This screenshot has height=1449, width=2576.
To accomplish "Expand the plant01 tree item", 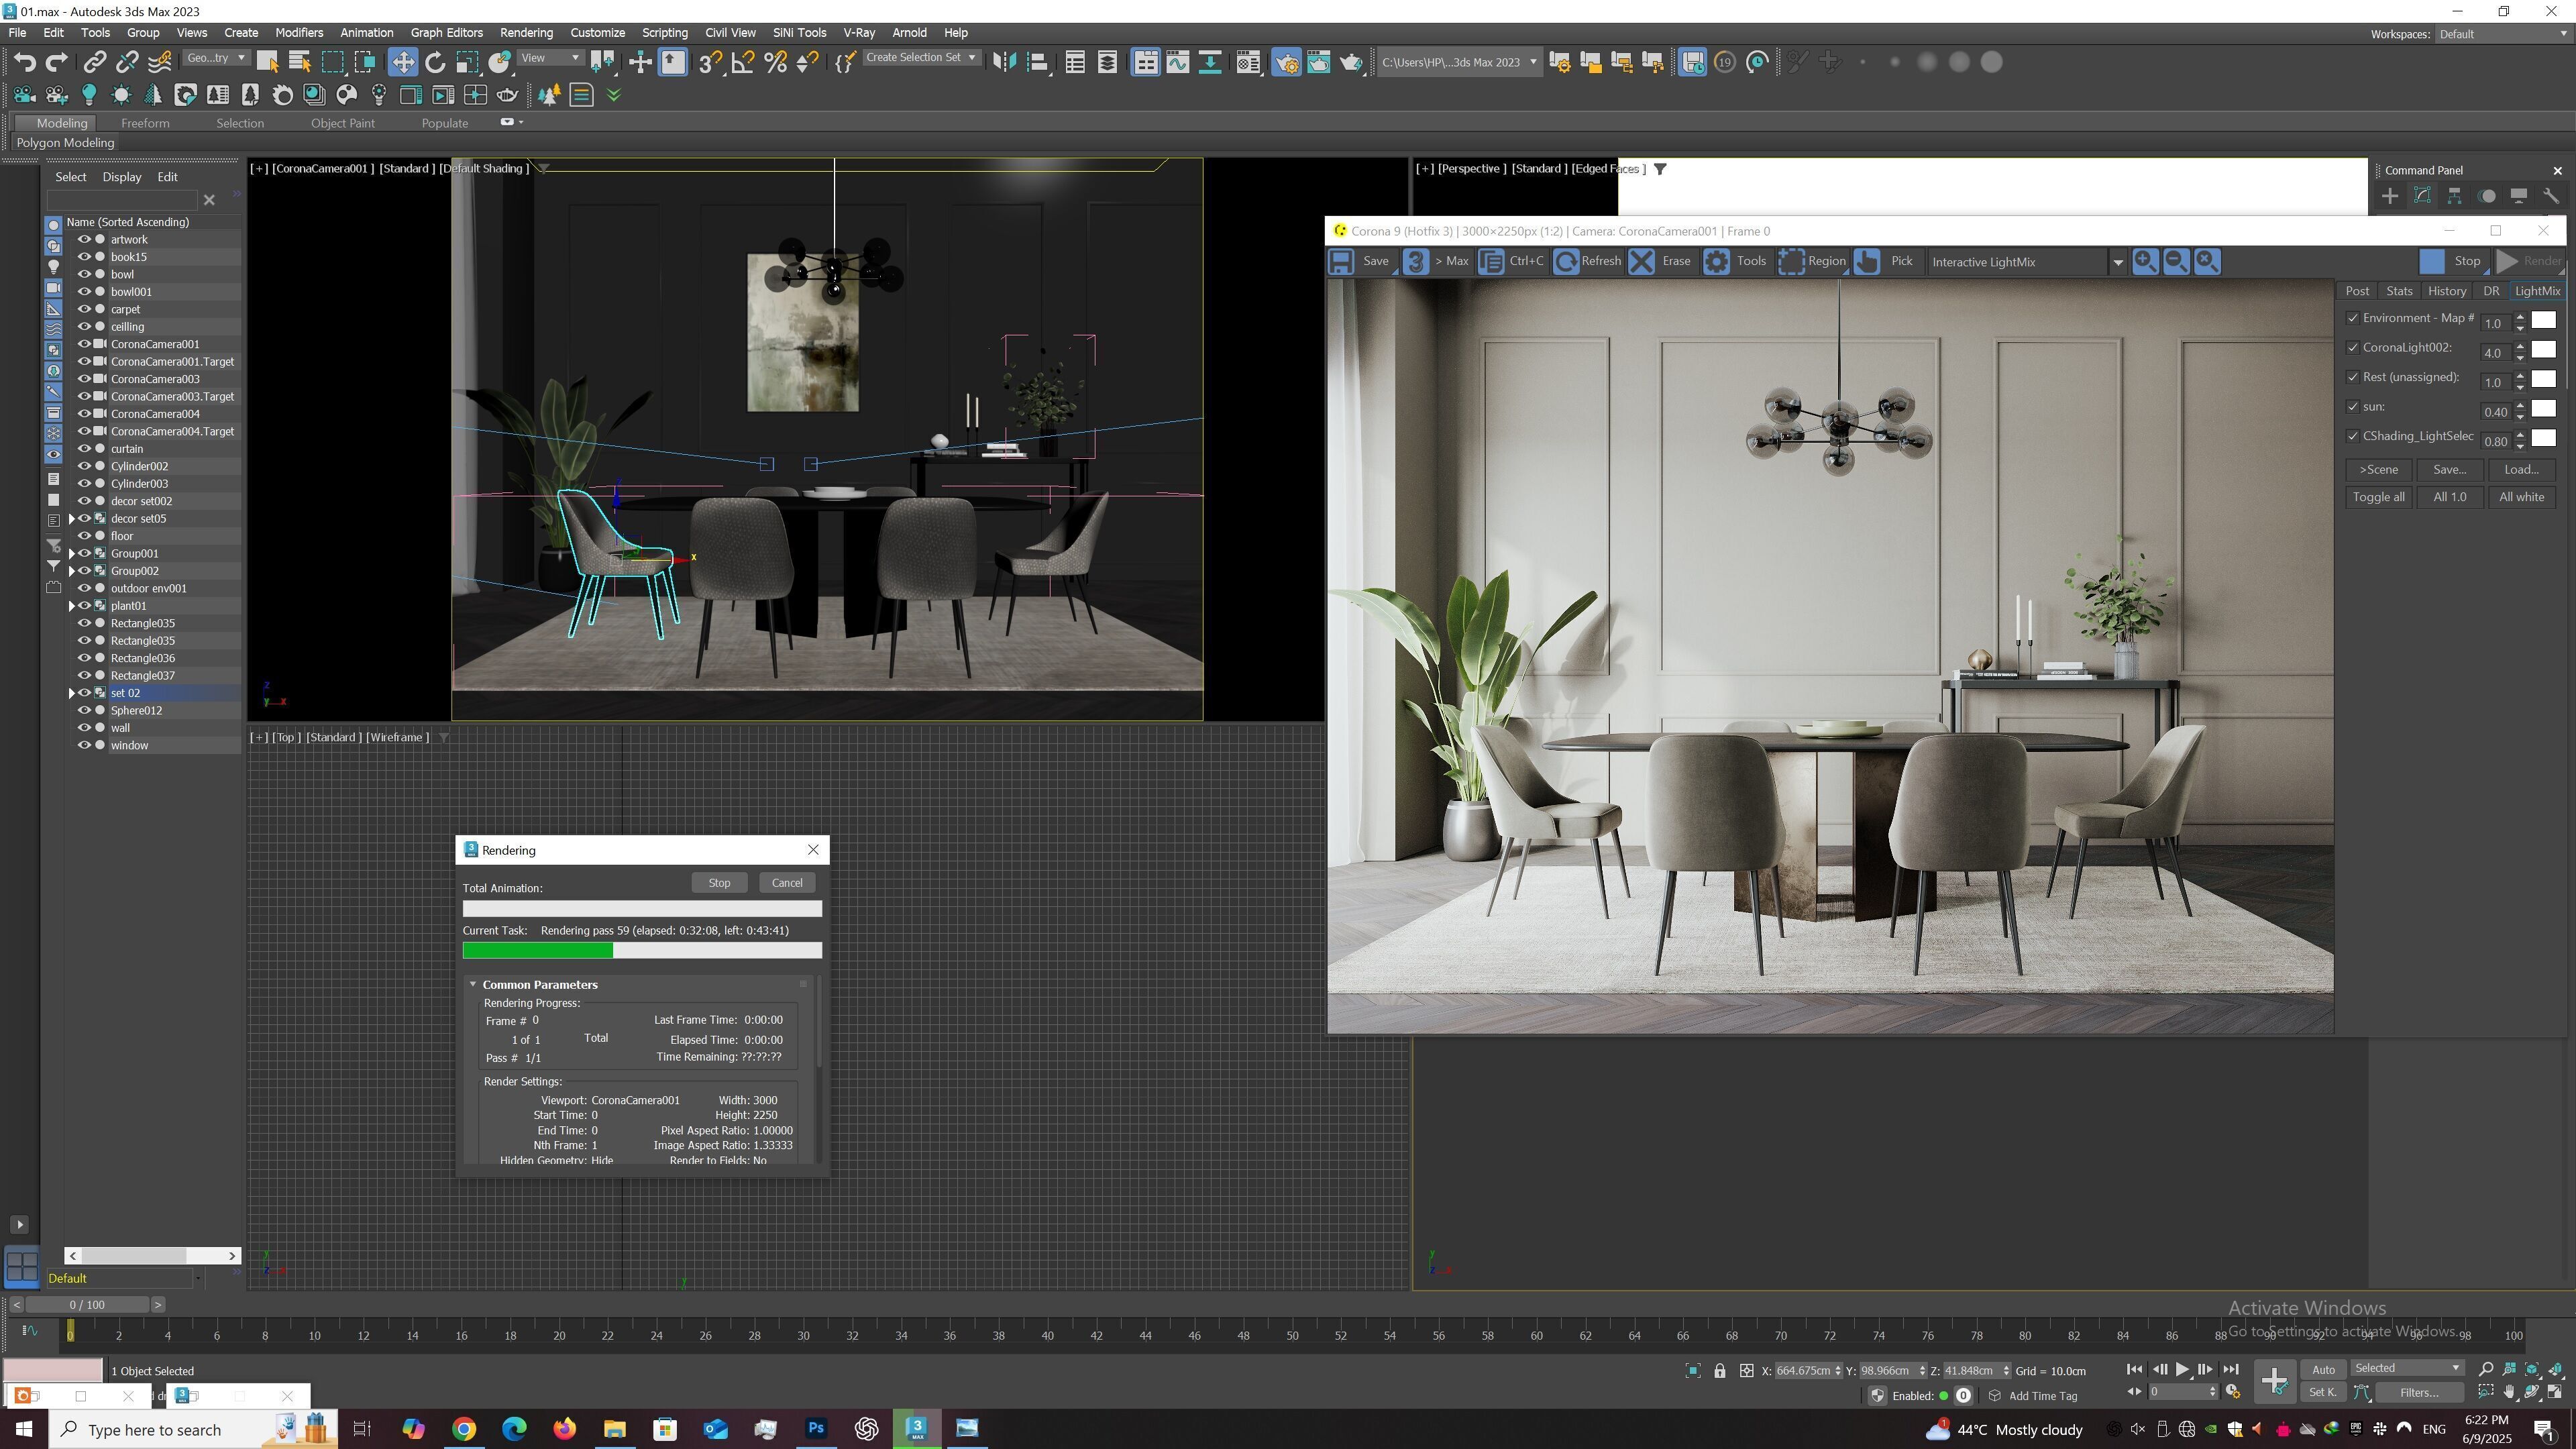I will 71,606.
